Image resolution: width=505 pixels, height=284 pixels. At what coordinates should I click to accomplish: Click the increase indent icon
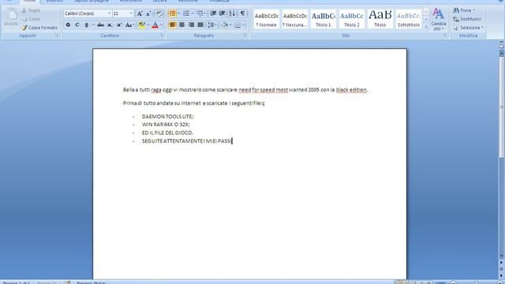[222, 13]
